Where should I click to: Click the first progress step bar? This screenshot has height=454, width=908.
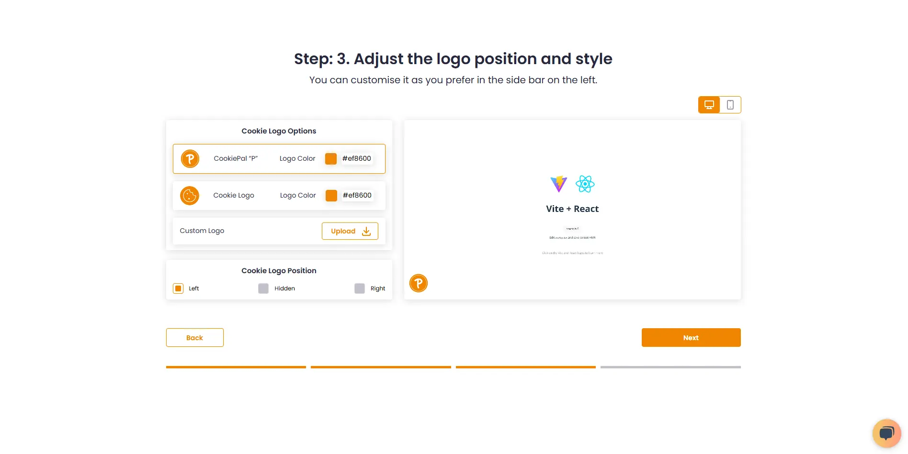coord(236,367)
